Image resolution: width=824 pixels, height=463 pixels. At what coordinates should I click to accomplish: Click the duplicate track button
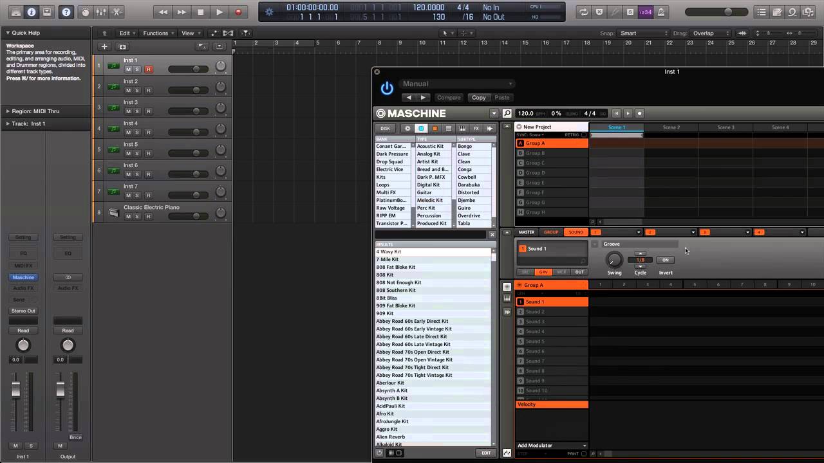pyautogui.click(x=122, y=46)
